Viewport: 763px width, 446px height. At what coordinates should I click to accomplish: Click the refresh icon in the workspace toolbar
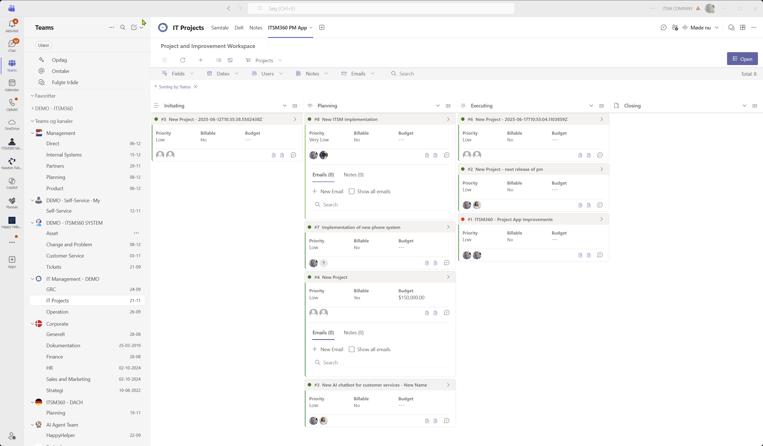pyautogui.click(x=183, y=60)
